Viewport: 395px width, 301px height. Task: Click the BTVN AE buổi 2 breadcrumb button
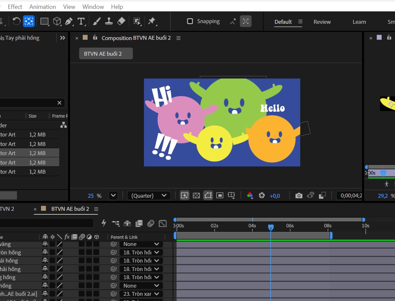[106, 54]
